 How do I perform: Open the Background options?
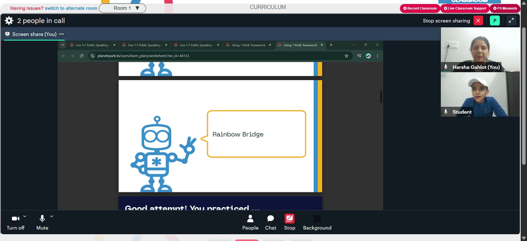[x=317, y=223]
